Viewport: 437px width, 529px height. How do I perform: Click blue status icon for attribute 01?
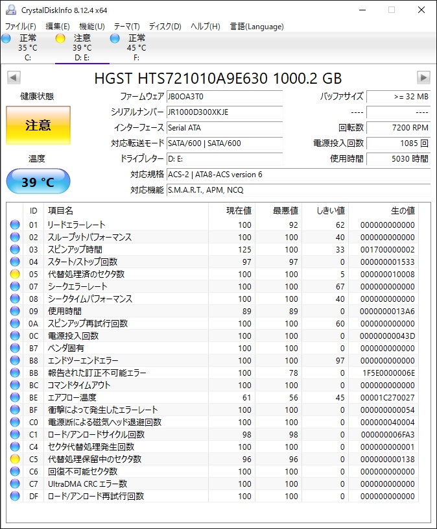pyautogui.click(x=15, y=225)
